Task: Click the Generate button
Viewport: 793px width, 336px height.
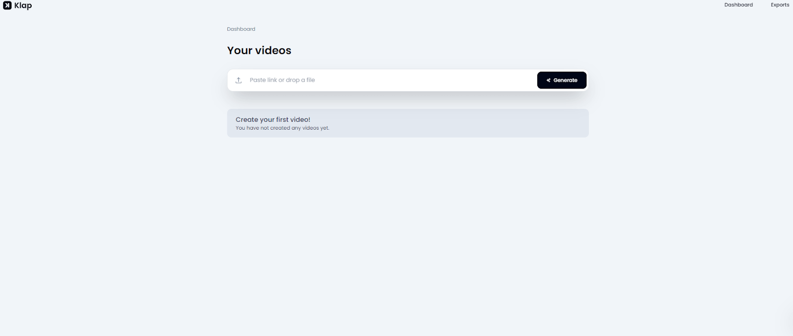Action: (x=562, y=80)
